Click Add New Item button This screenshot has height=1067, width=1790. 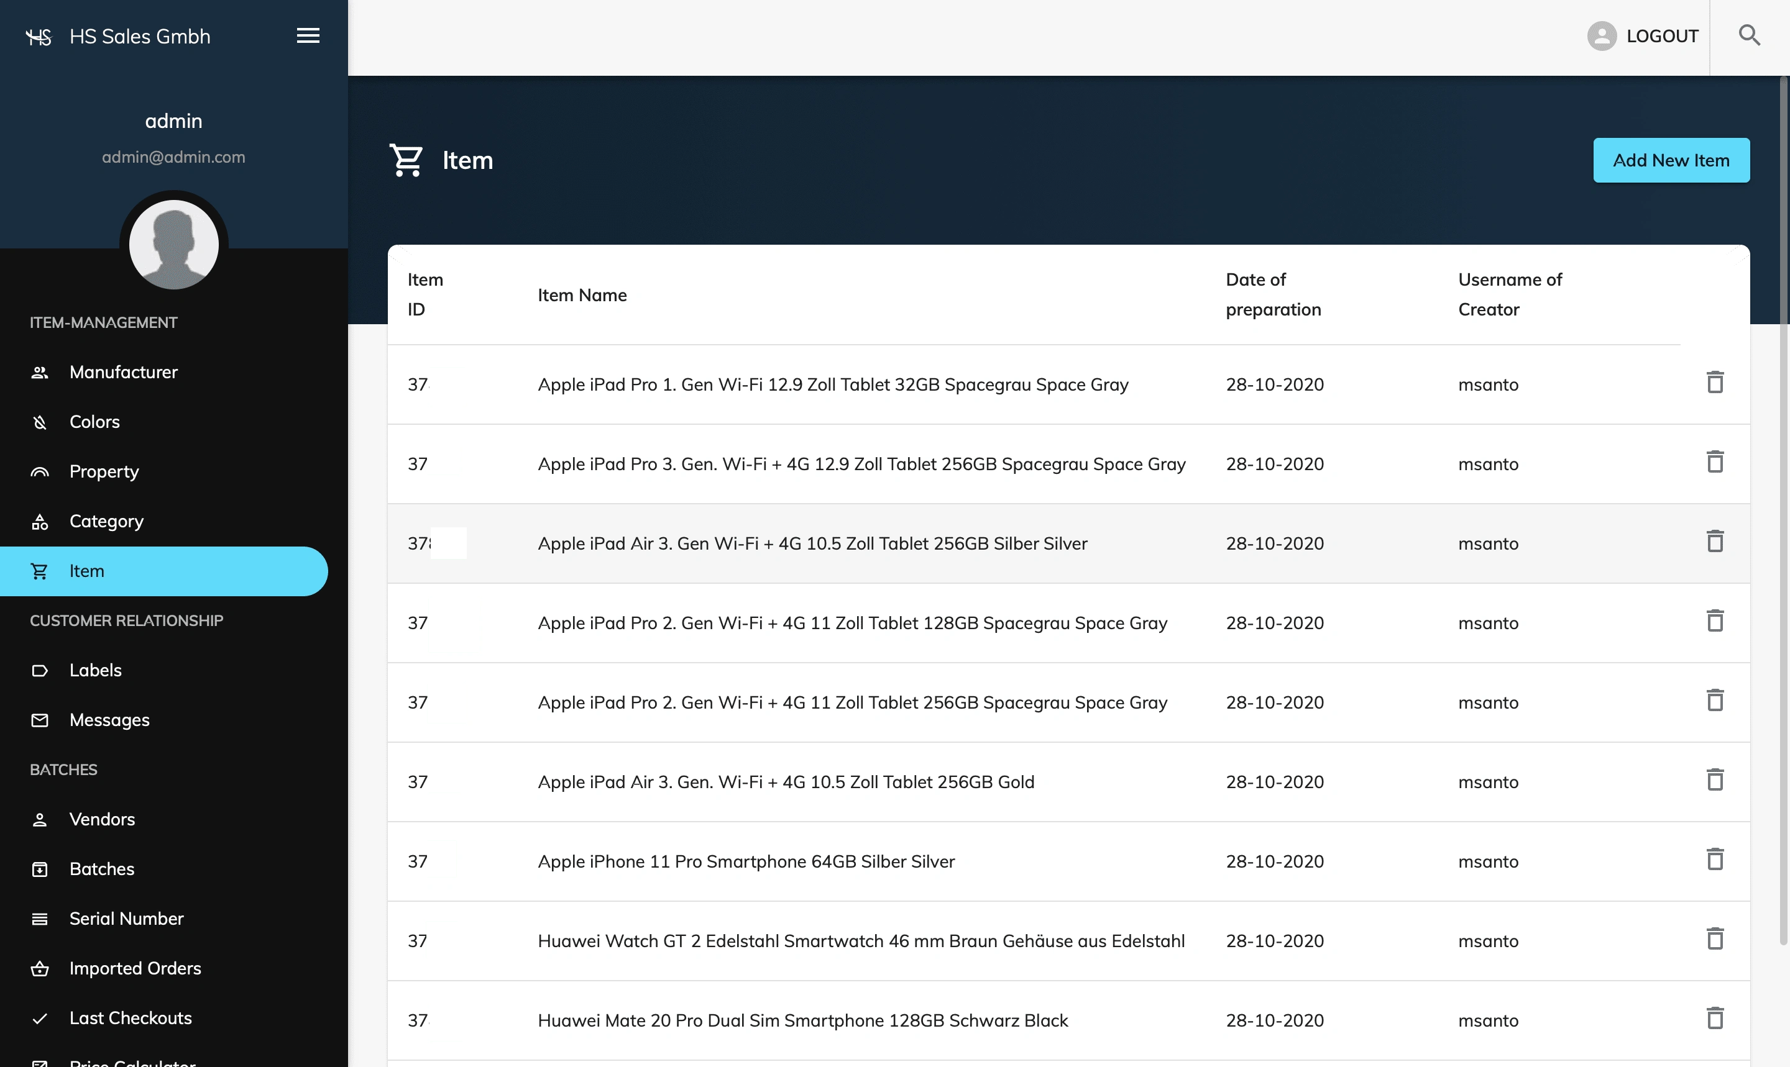pos(1671,159)
